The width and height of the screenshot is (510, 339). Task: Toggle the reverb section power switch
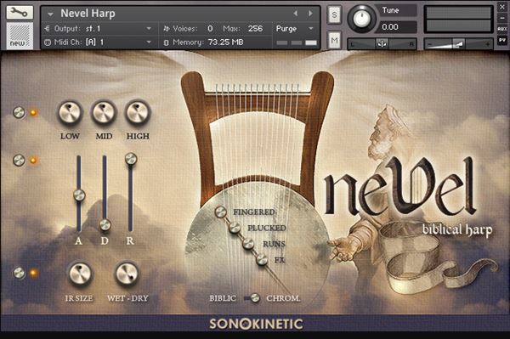coord(19,273)
